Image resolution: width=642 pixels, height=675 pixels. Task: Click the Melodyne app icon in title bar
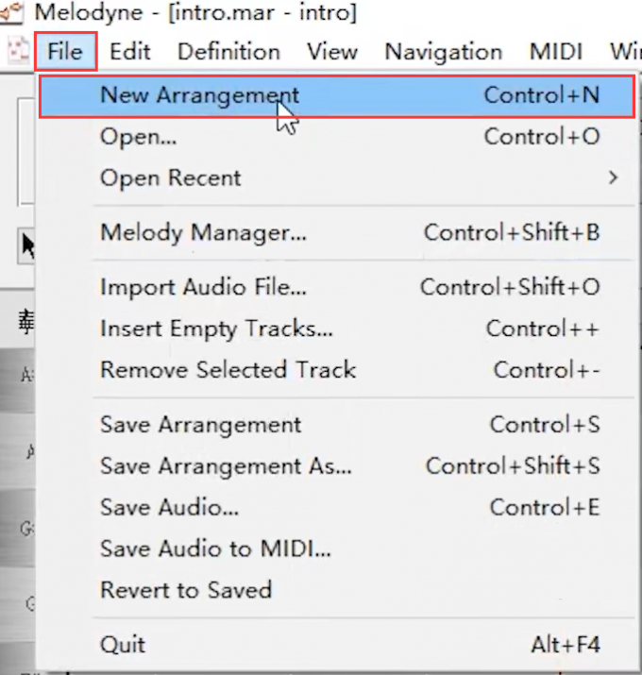pos(11,11)
